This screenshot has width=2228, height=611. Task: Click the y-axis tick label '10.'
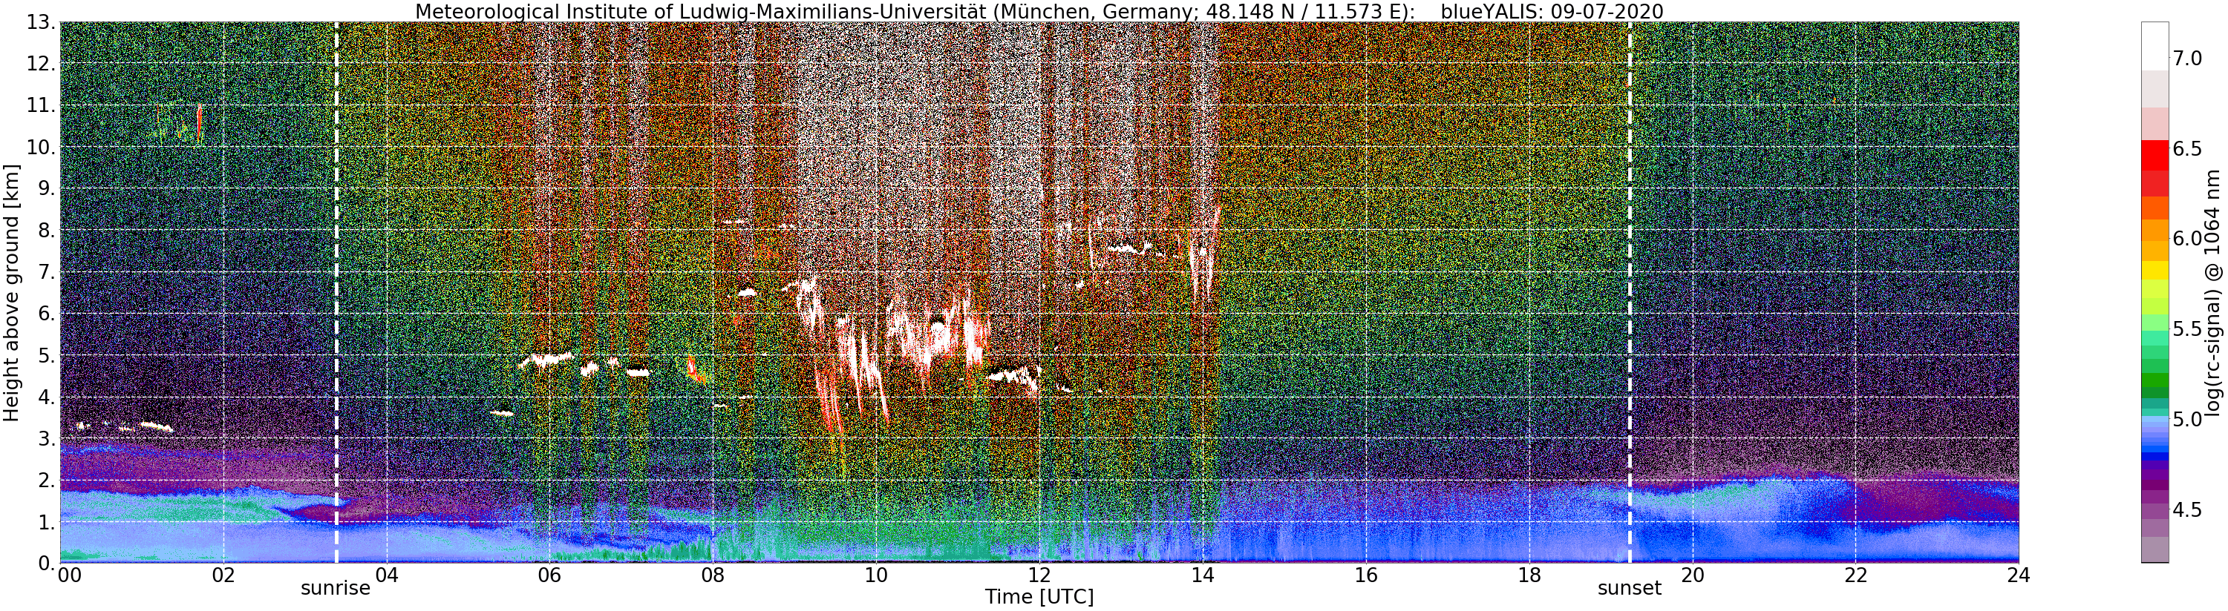point(41,147)
